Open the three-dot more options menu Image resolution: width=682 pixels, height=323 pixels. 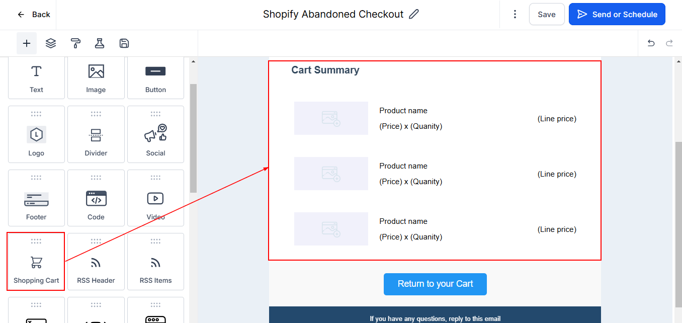coord(515,14)
